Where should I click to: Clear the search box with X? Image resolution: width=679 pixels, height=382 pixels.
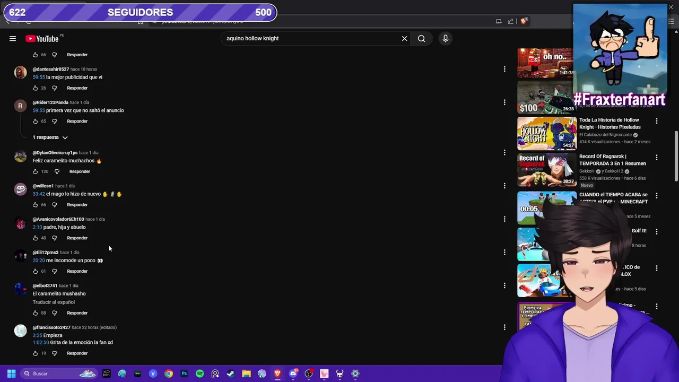pos(404,38)
